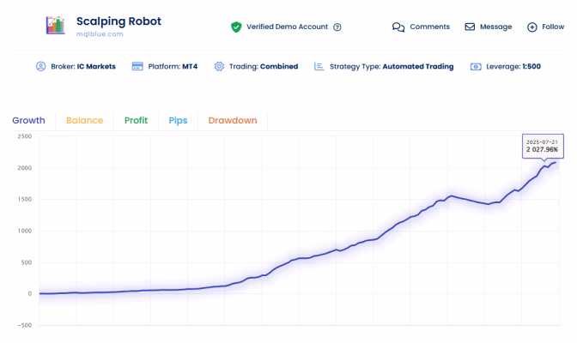577x343 pixels.
Task: Click the Strategy Type chart icon
Action: [x=319, y=67]
